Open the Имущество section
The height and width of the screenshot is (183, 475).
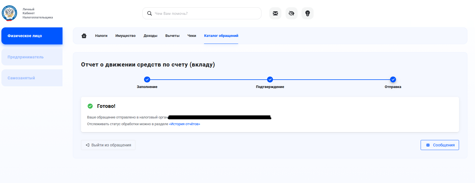point(125,36)
